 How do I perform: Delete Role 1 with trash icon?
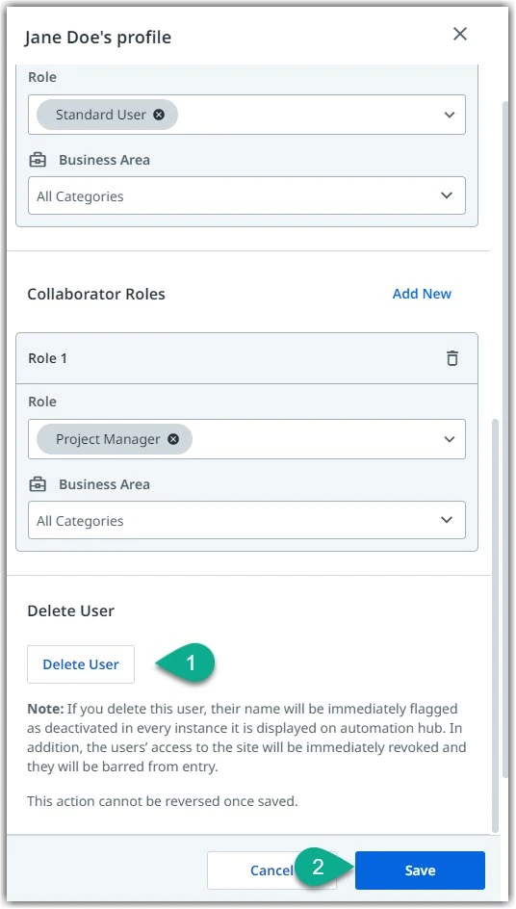tap(452, 358)
